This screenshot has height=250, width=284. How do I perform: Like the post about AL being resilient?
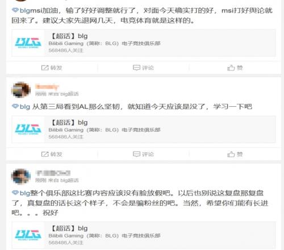pyautogui.click(x=231, y=154)
